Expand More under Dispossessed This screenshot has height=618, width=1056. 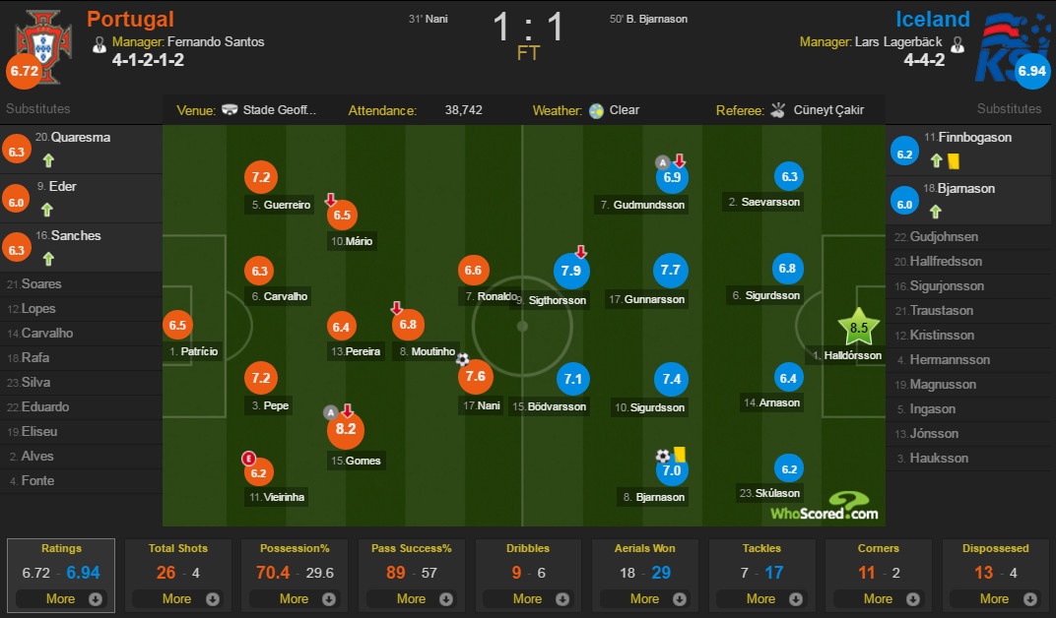pos(994,598)
